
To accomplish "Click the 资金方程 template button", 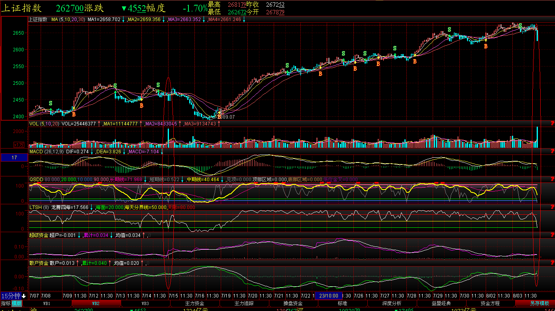I will [x=490, y=303].
